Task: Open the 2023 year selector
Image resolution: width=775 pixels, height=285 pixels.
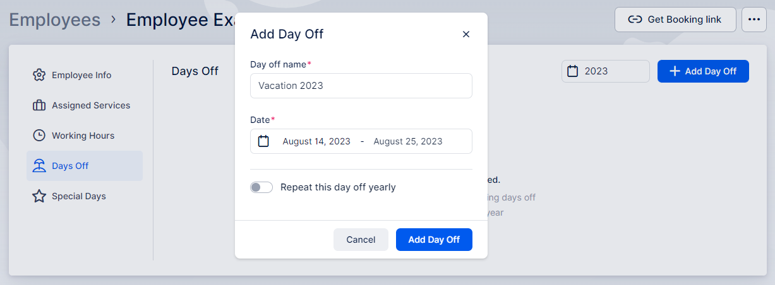Action: [605, 71]
